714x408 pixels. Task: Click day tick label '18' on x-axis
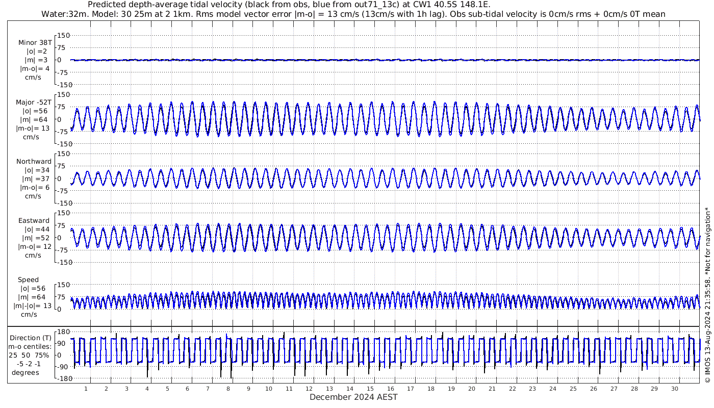431,389
